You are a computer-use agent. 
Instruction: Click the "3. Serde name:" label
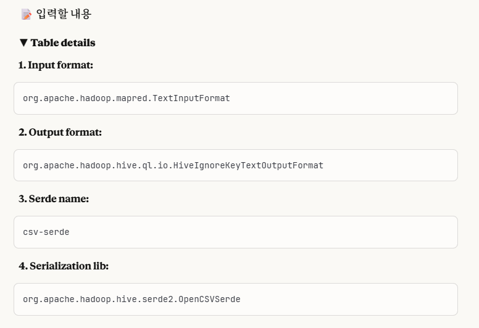pyautogui.click(x=54, y=199)
